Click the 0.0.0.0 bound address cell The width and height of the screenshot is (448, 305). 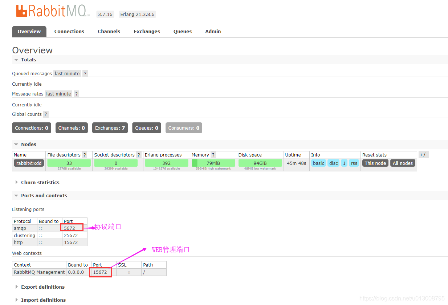pos(79,272)
